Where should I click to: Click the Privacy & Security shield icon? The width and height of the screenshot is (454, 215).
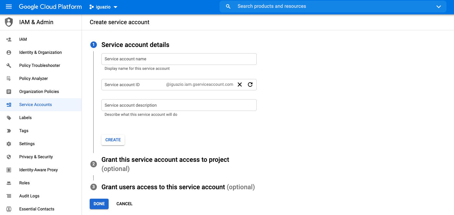(9, 157)
